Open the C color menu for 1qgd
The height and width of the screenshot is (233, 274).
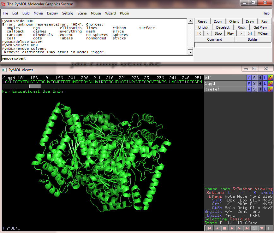point(270,84)
